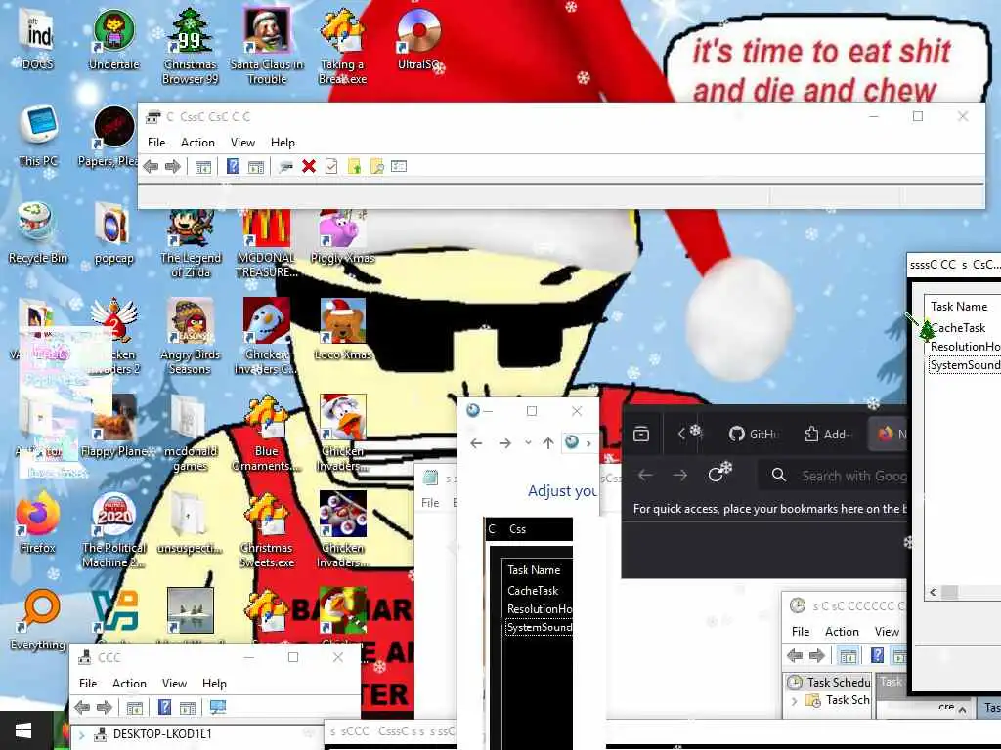Launch the UltraISO desktop icon
Viewport: 1001px width, 750px height.
tap(418, 39)
